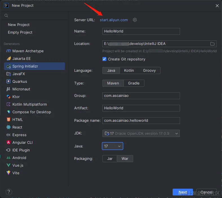222x198 pixels.
Task: Set Language to Java
Action: (111, 70)
